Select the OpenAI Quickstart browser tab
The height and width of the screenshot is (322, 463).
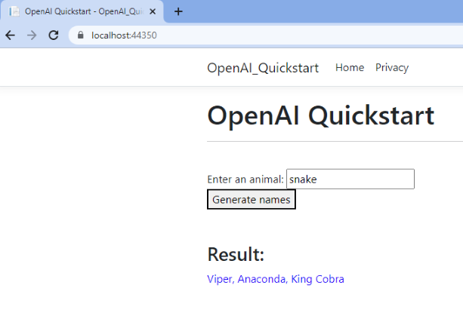(x=82, y=11)
